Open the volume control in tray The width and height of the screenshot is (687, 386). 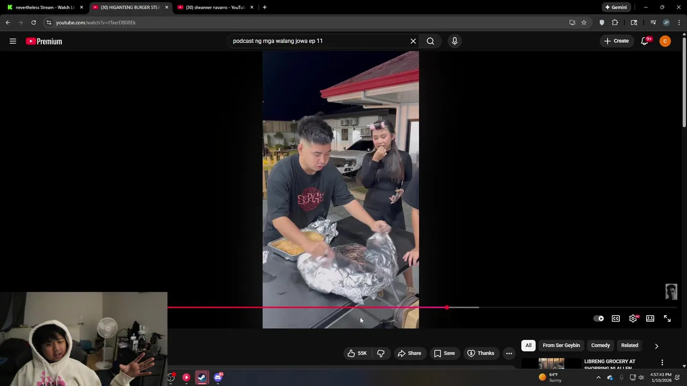pos(641,377)
